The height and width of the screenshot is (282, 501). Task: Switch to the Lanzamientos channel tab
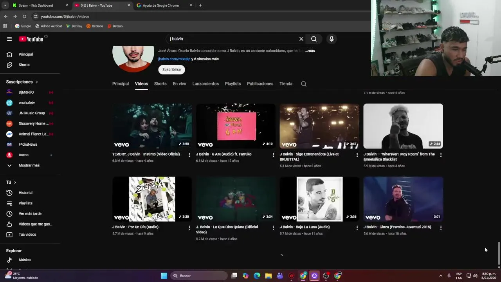(x=205, y=84)
